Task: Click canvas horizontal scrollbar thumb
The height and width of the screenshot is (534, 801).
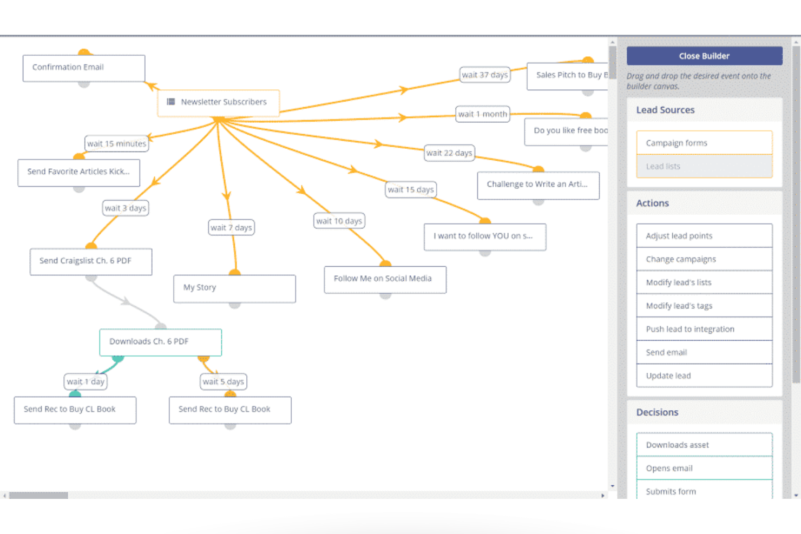Action: [x=38, y=495]
